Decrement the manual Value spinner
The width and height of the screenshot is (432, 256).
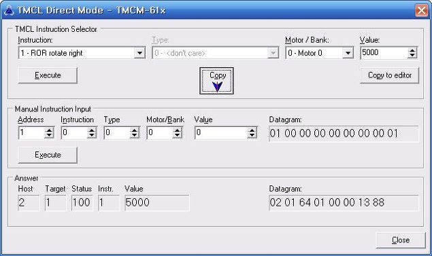click(x=252, y=136)
